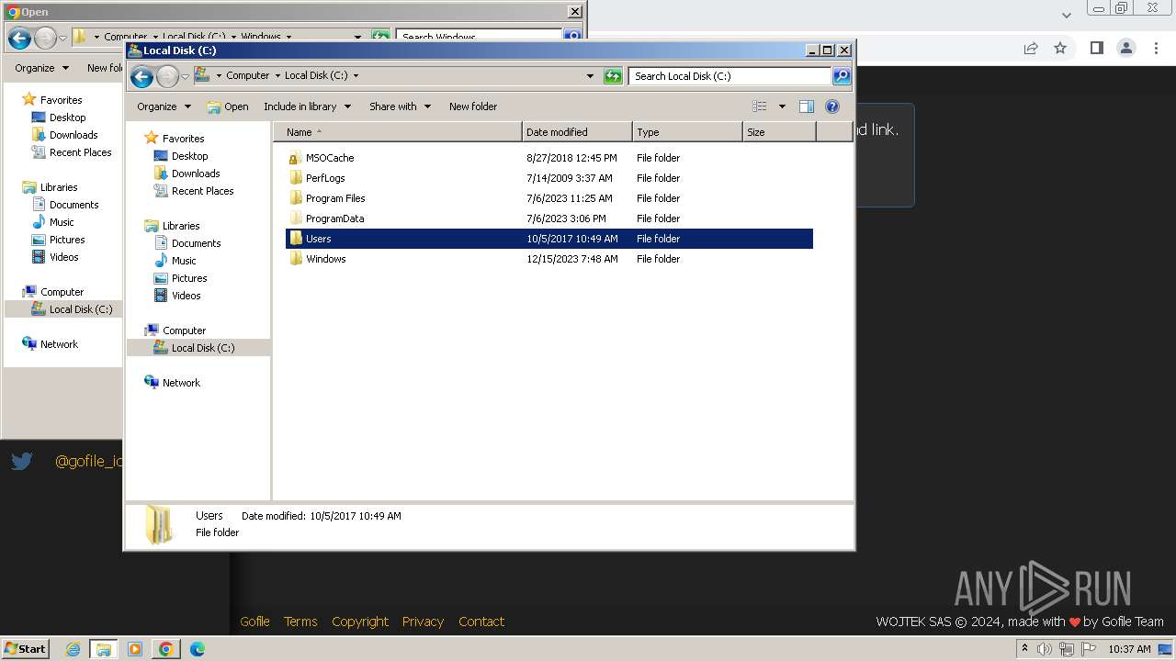Open Microsoft Edge from the taskbar

point(198,649)
